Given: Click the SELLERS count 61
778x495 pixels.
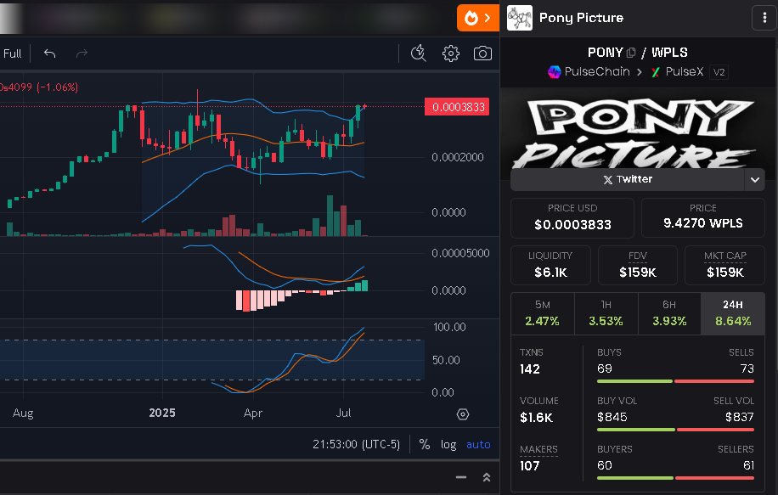Looking at the screenshot, I should coord(749,466).
